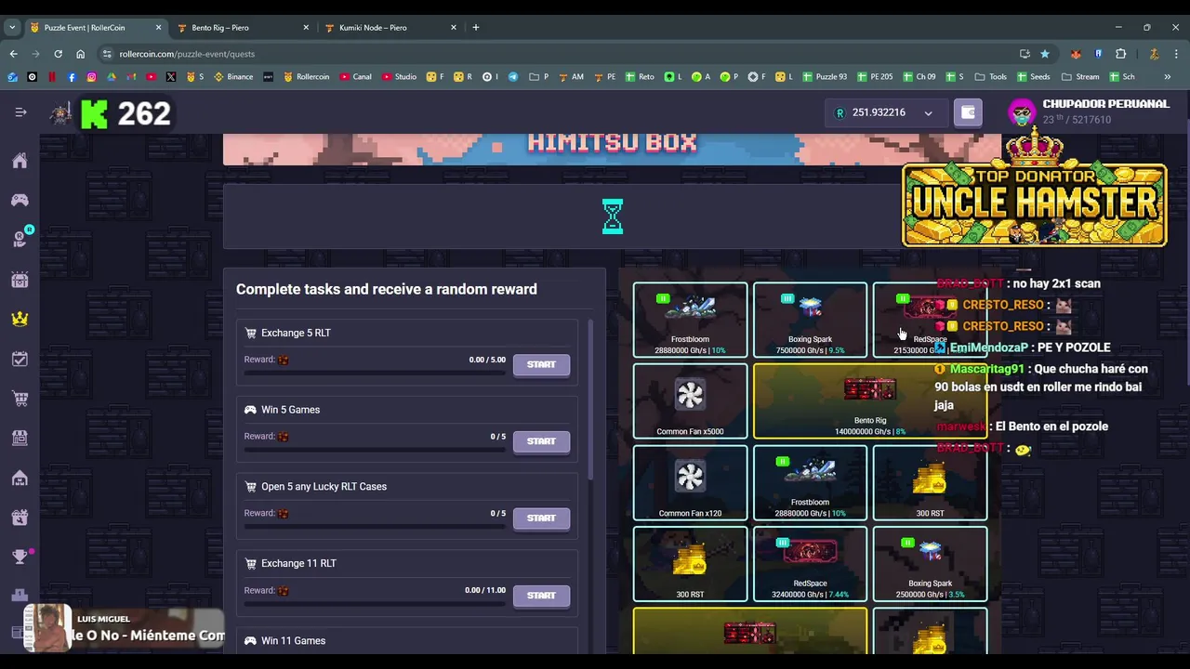
Task: Open the podium ranking sidebar icon
Action: pyautogui.click(x=20, y=596)
